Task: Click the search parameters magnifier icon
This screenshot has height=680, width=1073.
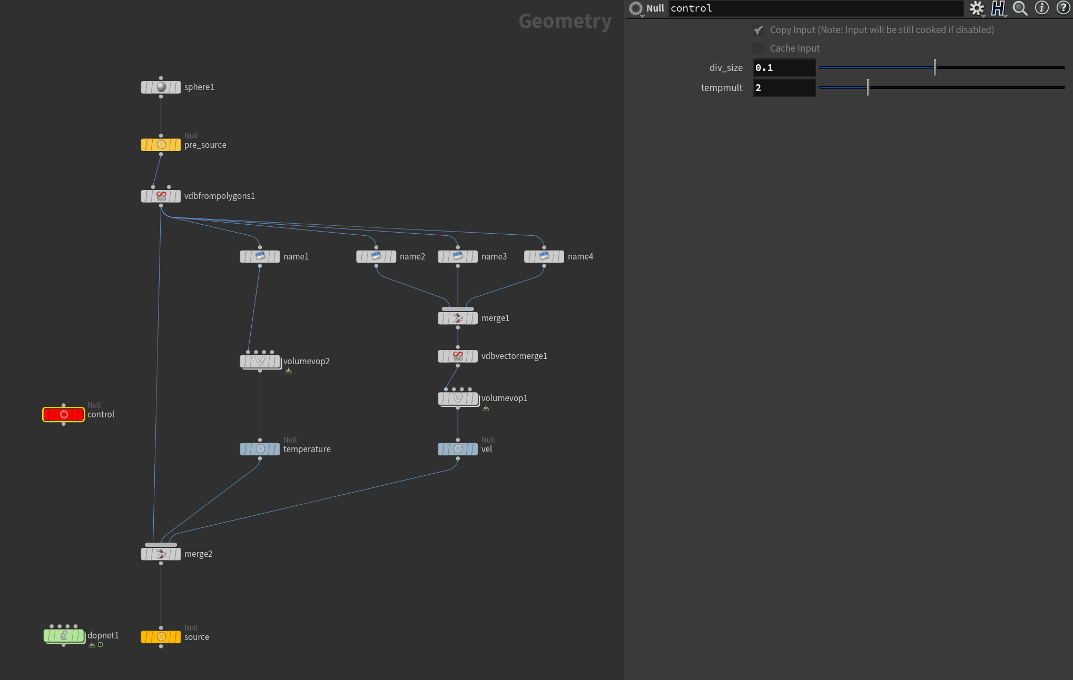Action: pos(1020,8)
